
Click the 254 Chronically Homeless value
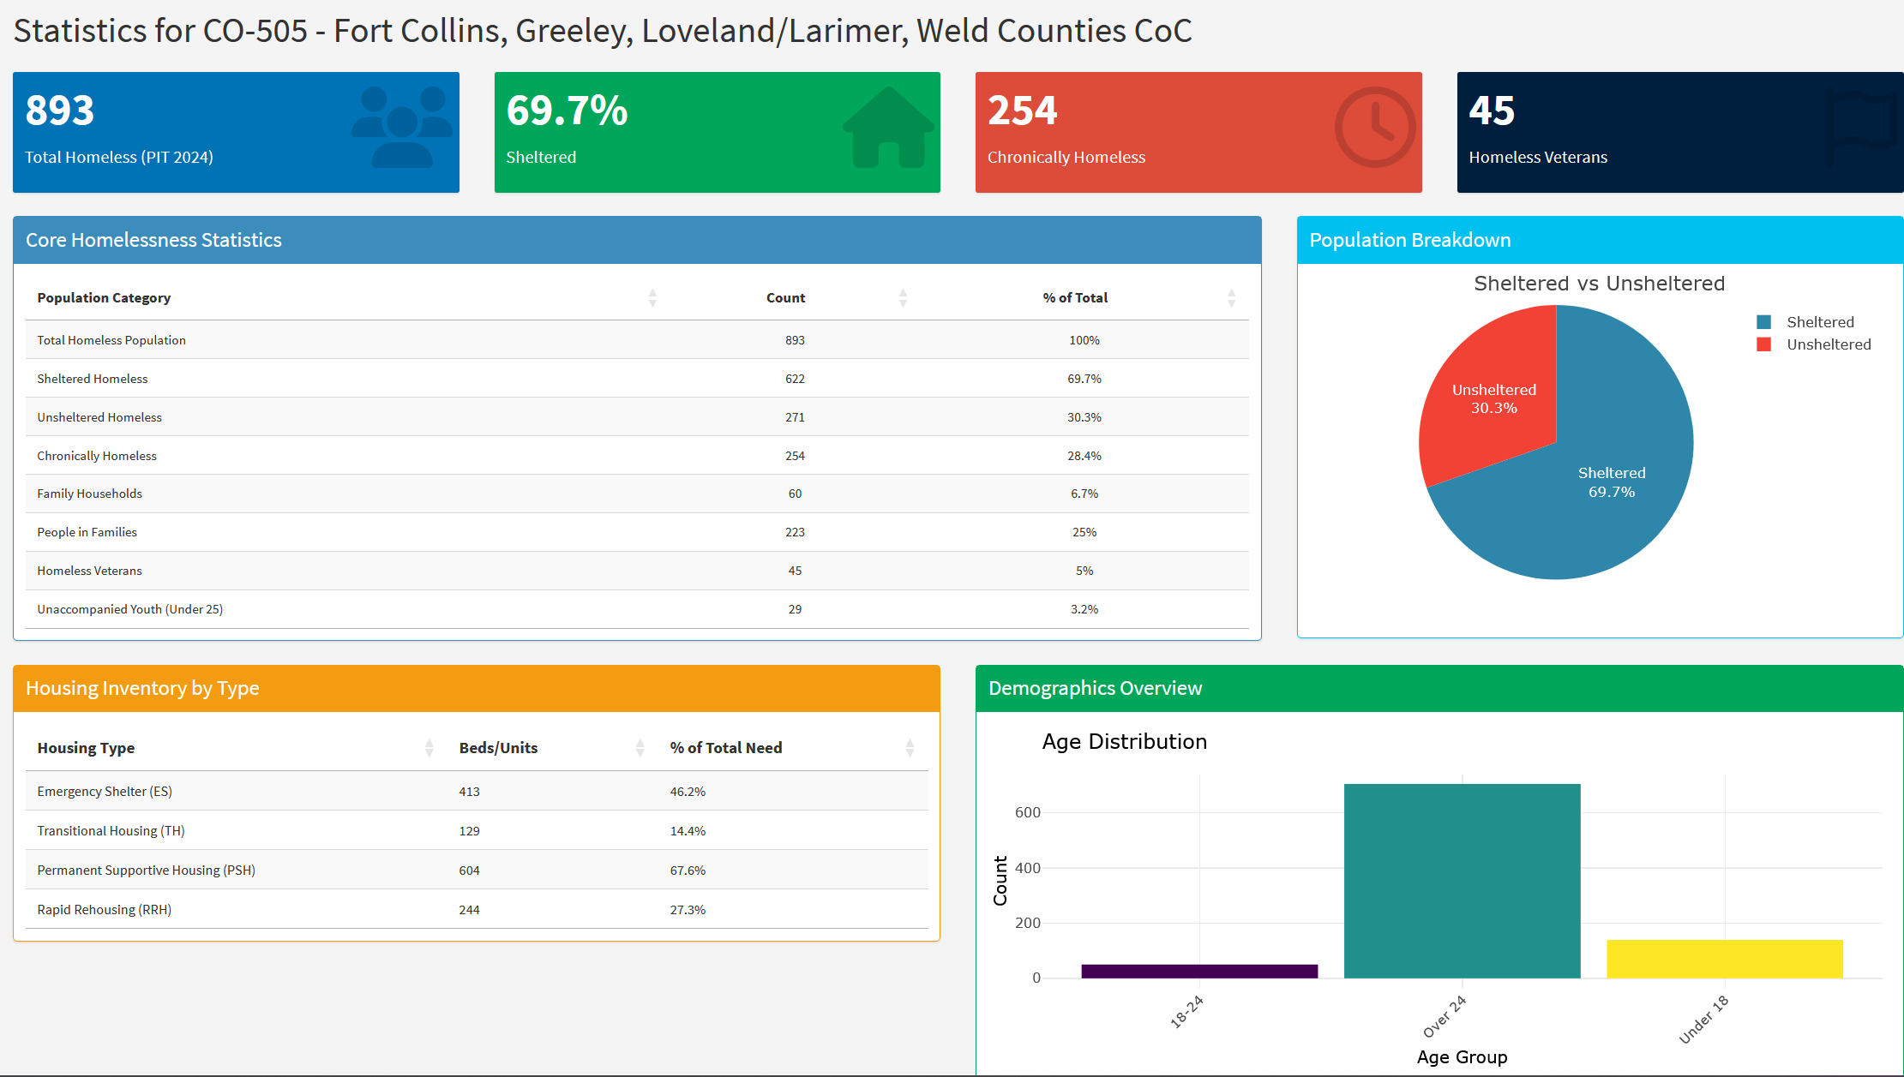click(1023, 111)
